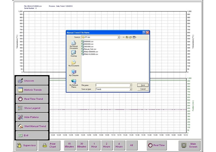
Task: Click the Create New Folder icon
Action: [x=131, y=37]
